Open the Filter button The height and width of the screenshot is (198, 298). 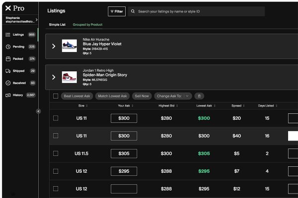[x=117, y=11]
